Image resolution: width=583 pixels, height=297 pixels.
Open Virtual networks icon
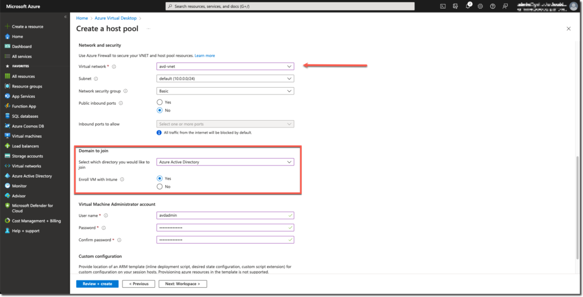pos(7,166)
